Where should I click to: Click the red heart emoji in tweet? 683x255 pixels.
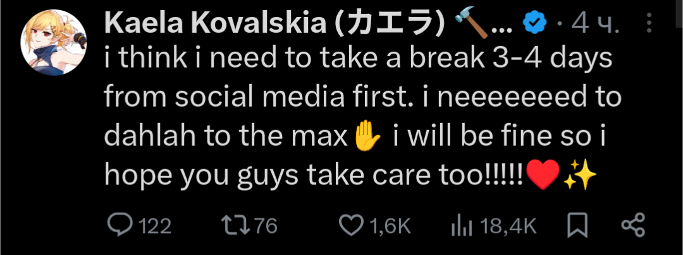[x=542, y=173]
